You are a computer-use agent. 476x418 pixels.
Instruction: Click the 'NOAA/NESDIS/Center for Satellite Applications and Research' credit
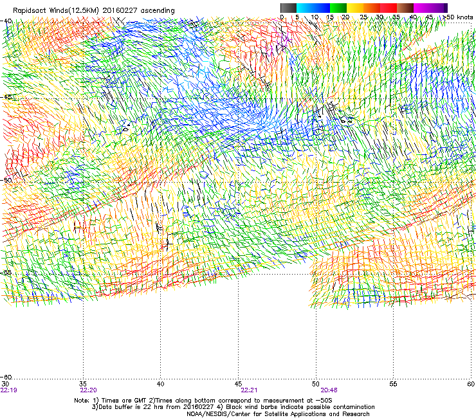(278, 414)
